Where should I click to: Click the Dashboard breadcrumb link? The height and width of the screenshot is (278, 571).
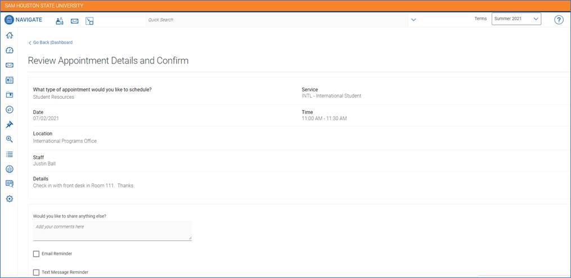[x=62, y=43]
